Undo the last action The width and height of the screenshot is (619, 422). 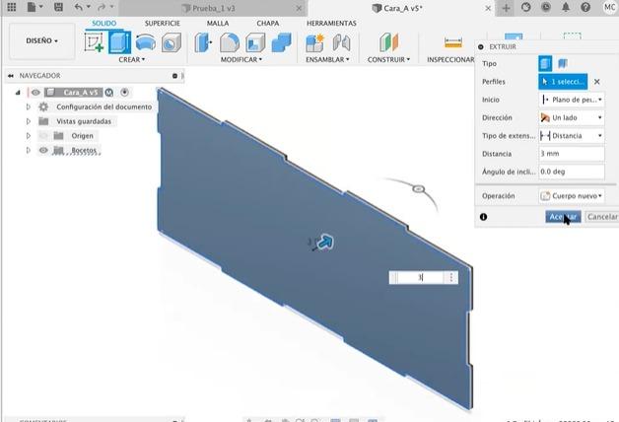(x=79, y=7)
